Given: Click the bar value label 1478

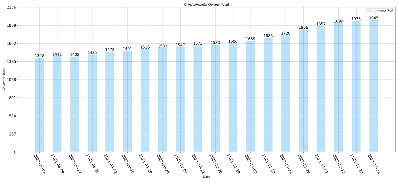Looking at the screenshot, I should point(110,50).
